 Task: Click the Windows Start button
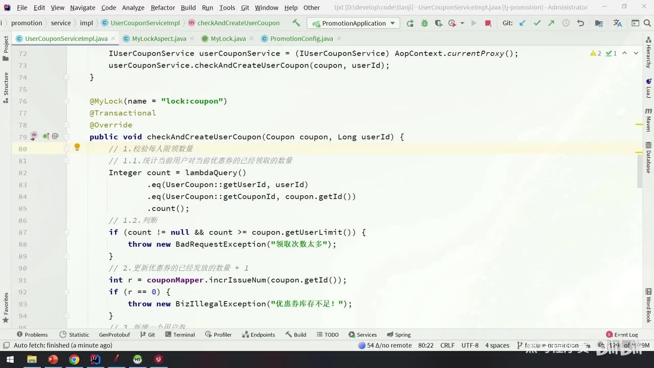click(x=9, y=359)
